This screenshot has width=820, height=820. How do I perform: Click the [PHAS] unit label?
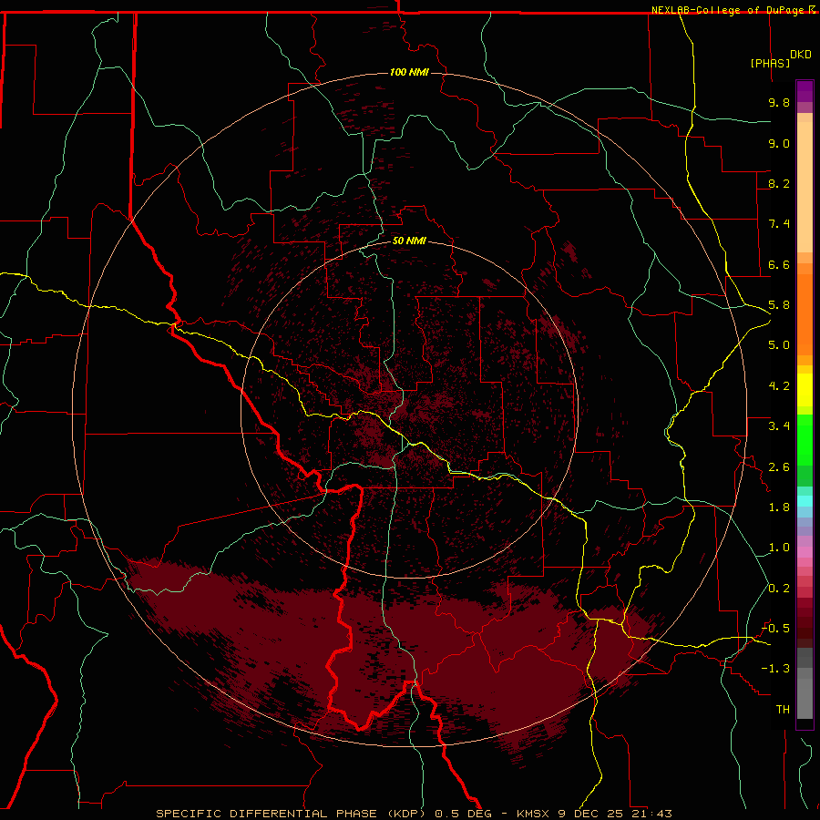[770, 63]
